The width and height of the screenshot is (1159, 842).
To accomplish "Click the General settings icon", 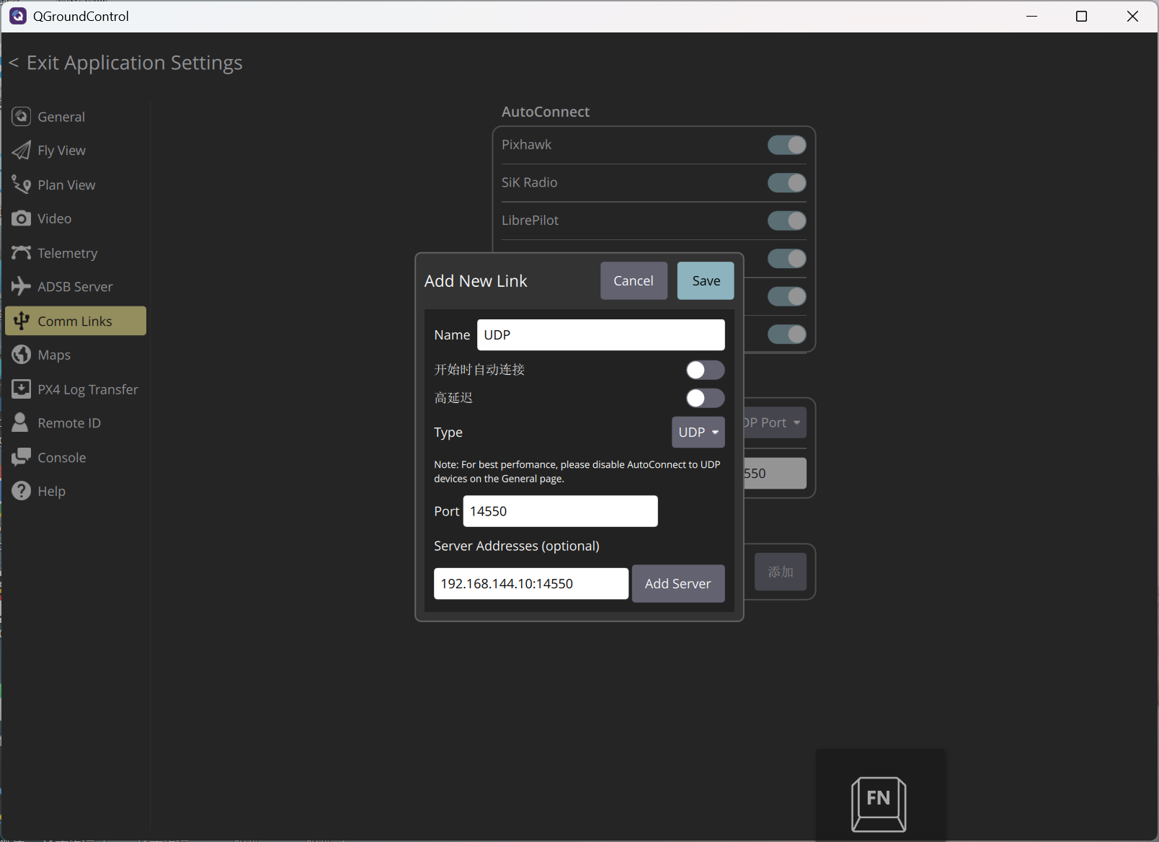I will pos(22,116).
